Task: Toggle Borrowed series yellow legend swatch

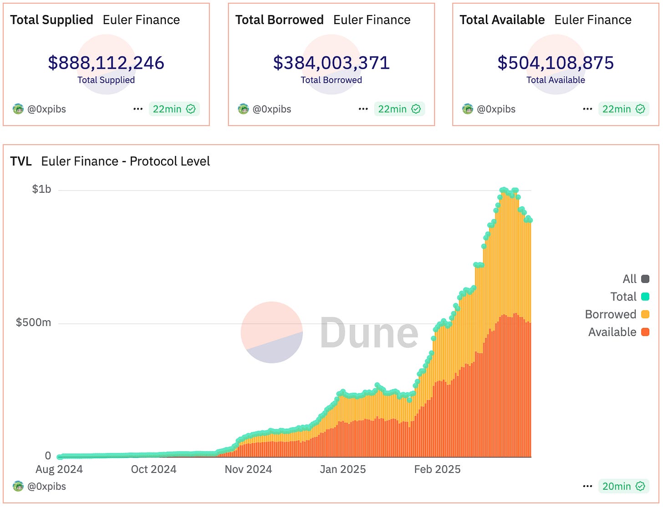Action: coord(645,314)
